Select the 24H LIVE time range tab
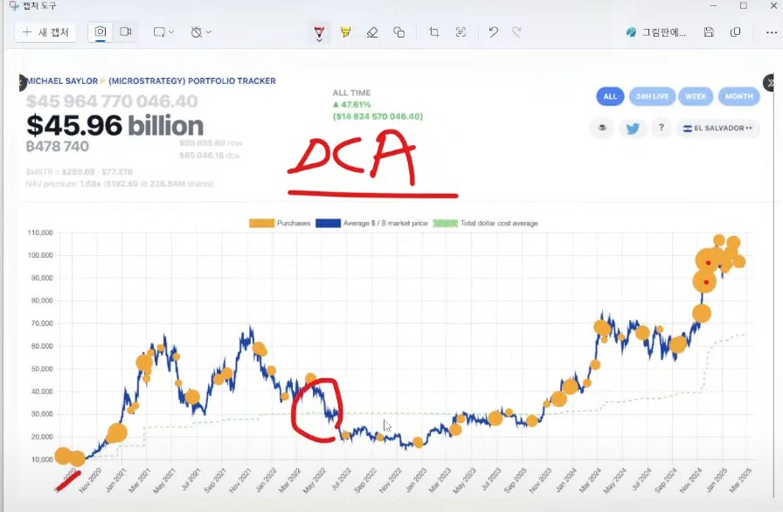 (651, 97)
